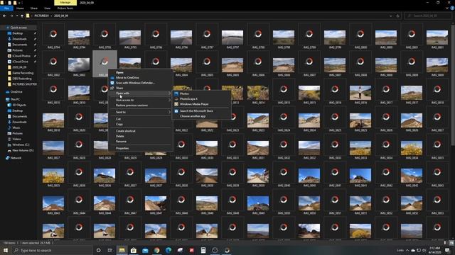Click the folder search box
Image resolution: width=455 pixels, height=255 pixels.
click(428, 16)
